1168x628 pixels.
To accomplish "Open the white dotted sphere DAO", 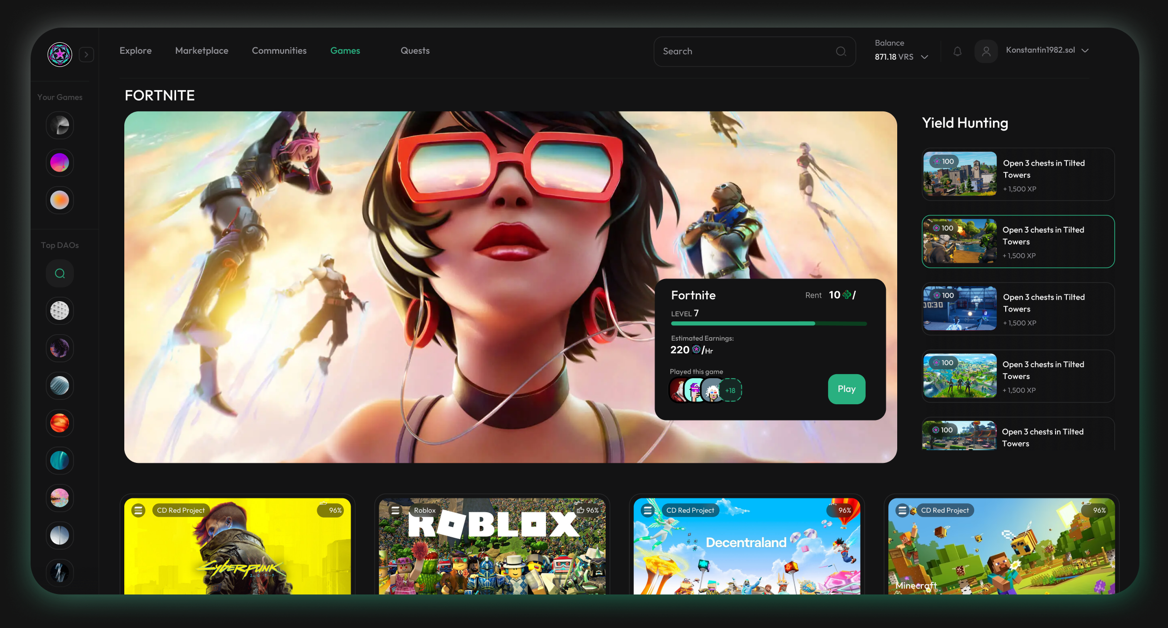I will click(x=60, y=311).
